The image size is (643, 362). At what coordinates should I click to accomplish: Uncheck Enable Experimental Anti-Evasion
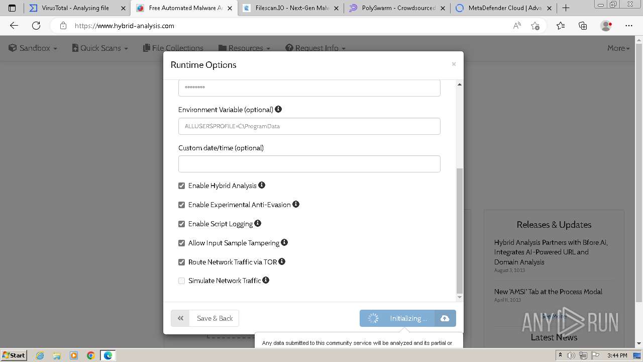182,205
